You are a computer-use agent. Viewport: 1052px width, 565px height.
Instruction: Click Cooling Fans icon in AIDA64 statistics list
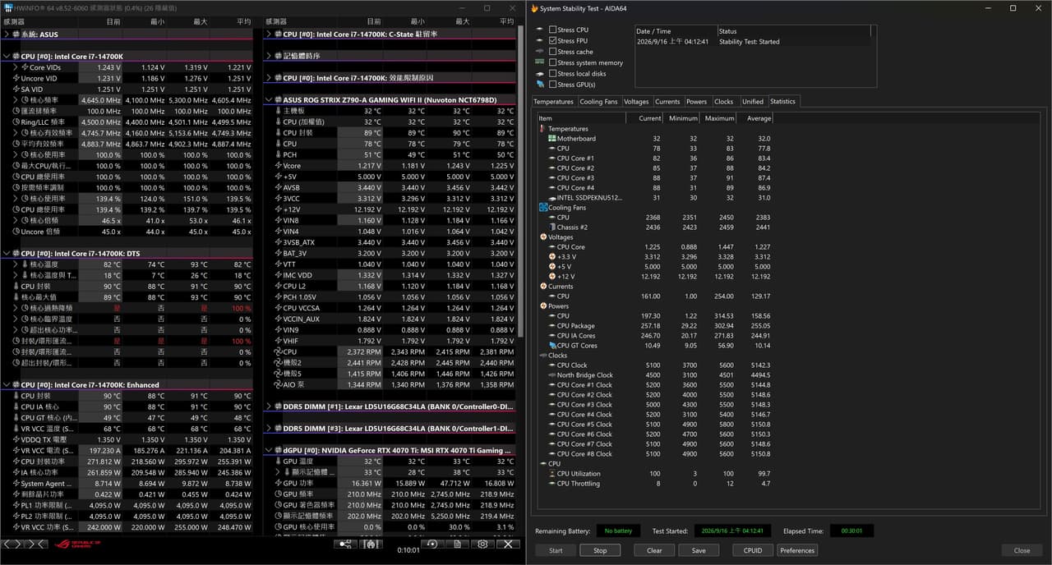(543, 208)
